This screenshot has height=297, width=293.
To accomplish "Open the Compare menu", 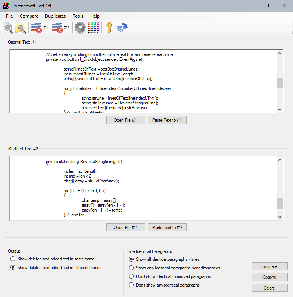I will (29, 16).
